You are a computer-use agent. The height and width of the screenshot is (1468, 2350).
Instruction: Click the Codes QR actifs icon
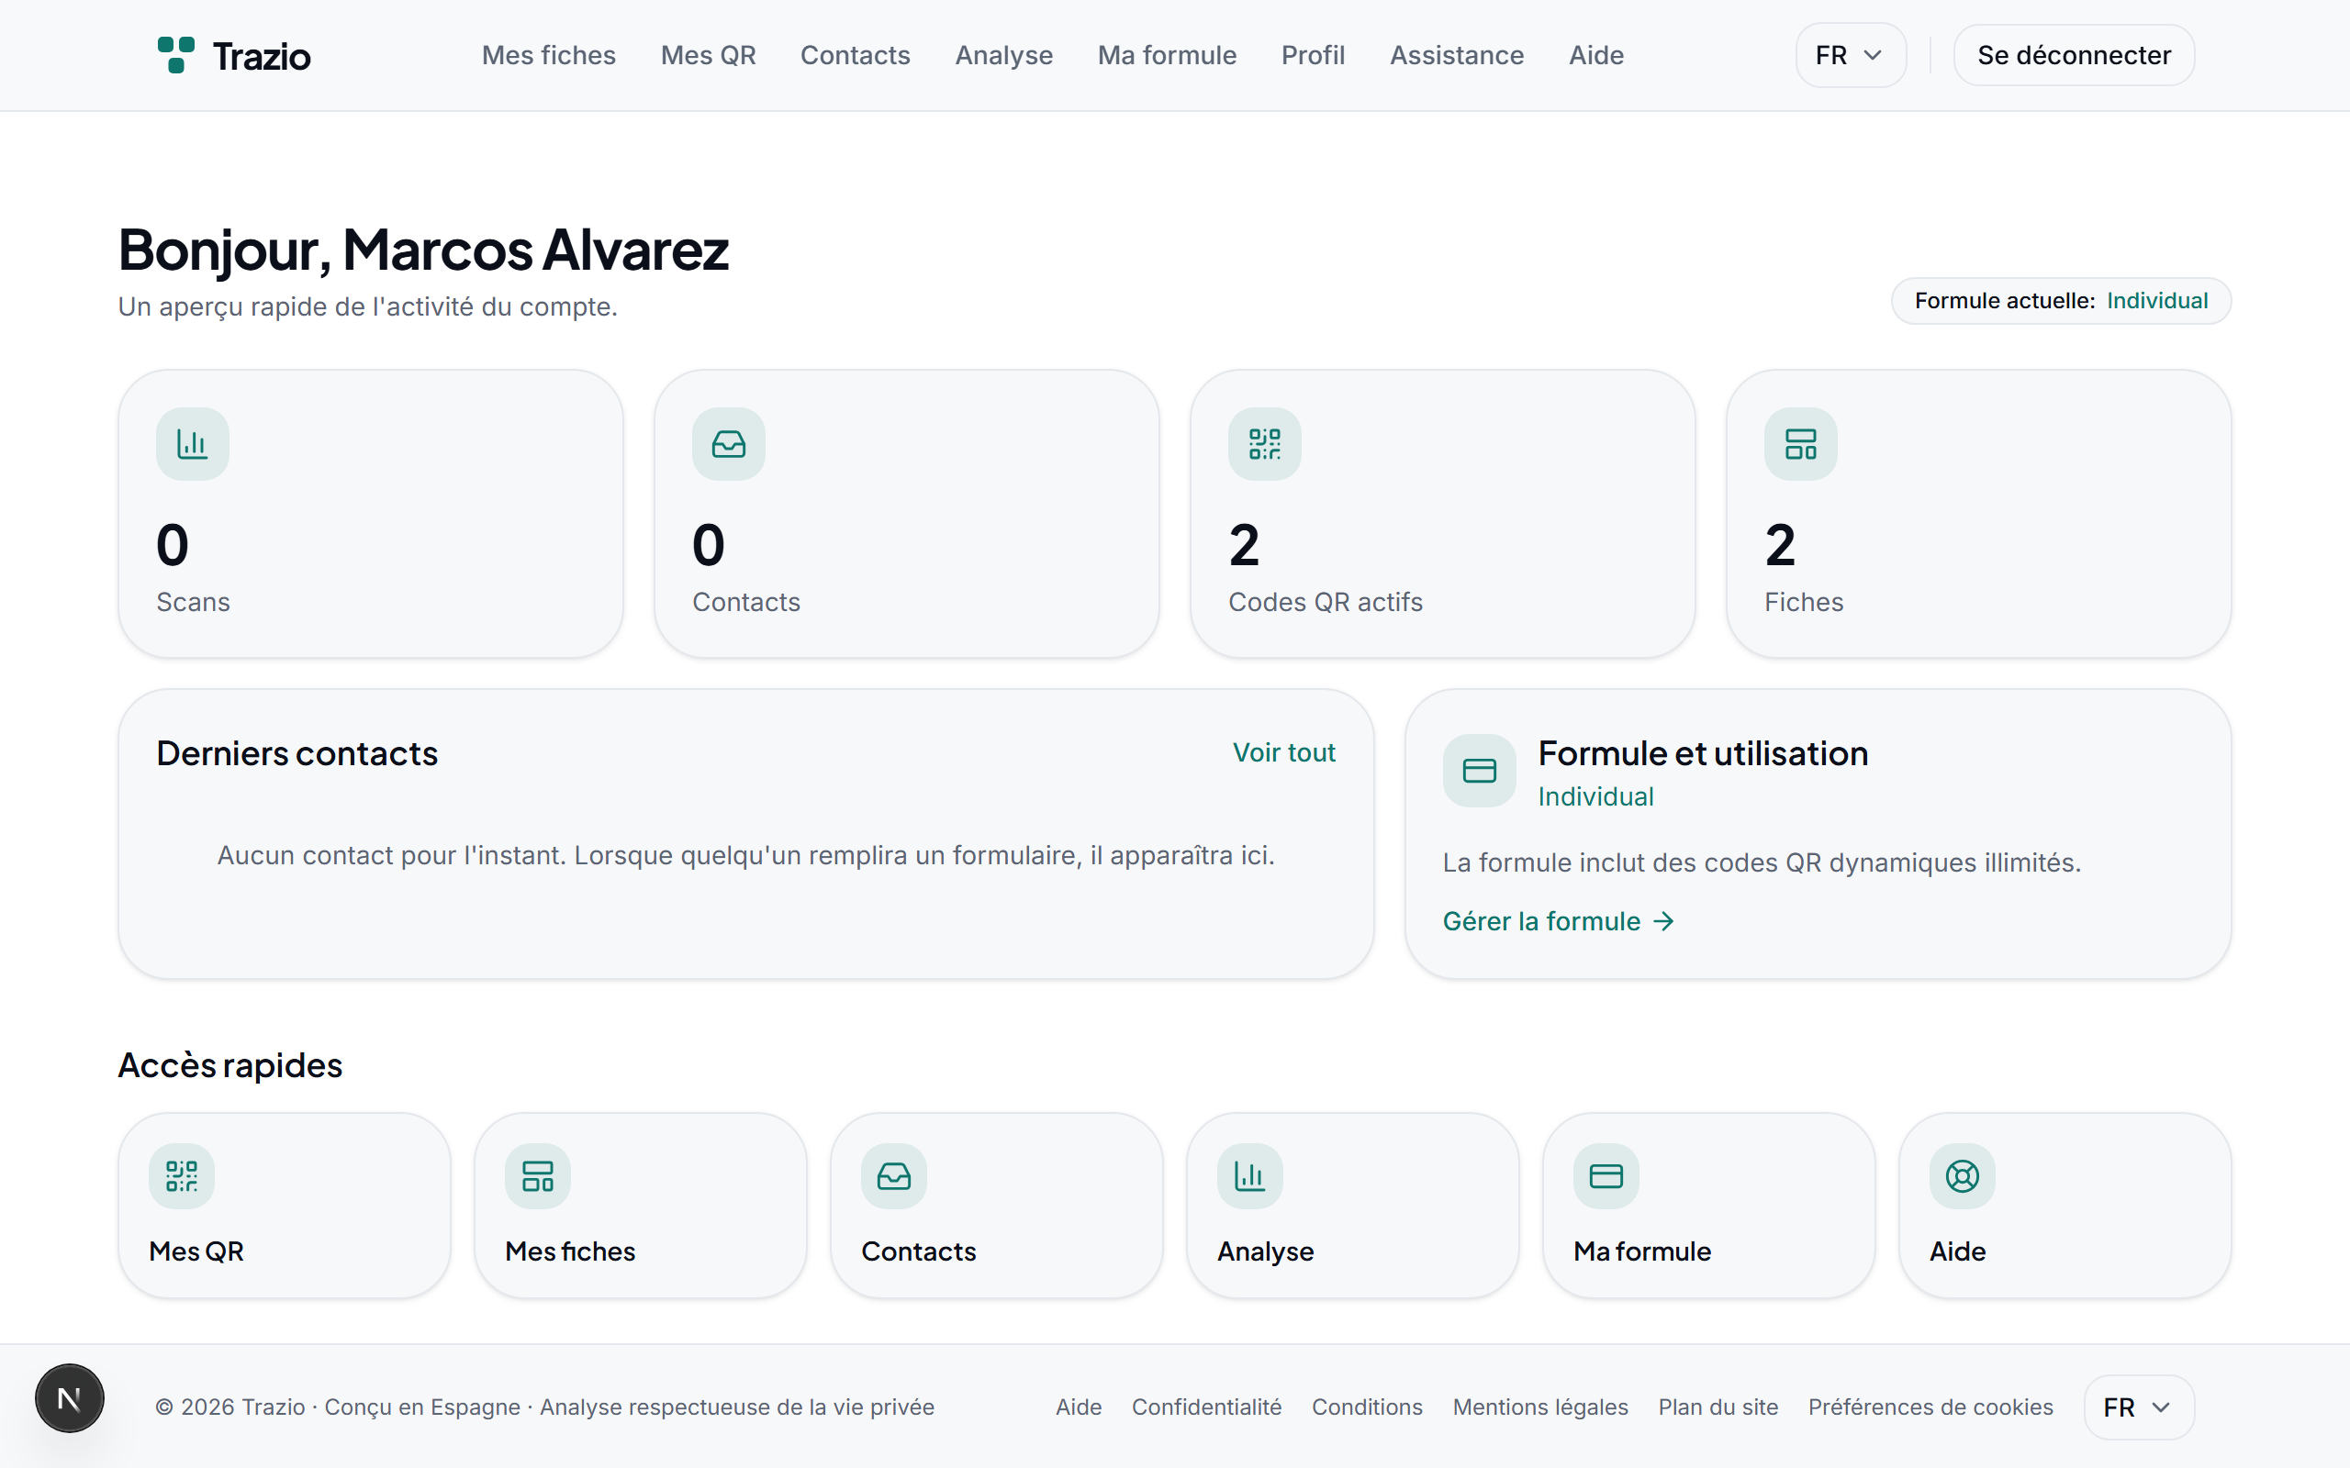[1264, 444]
